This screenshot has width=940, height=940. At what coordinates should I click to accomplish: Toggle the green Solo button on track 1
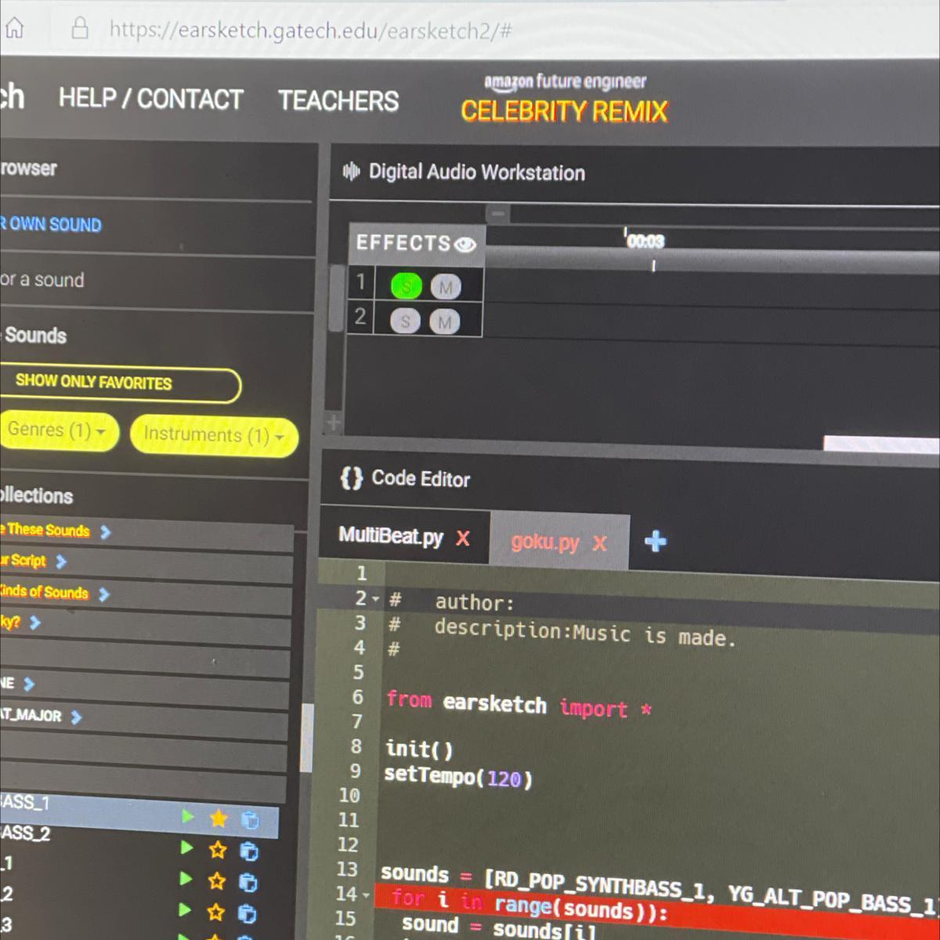click(x=406, y=287)
